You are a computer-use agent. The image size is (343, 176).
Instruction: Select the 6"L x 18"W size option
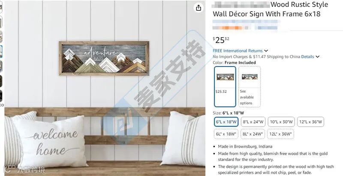point(226,122)
